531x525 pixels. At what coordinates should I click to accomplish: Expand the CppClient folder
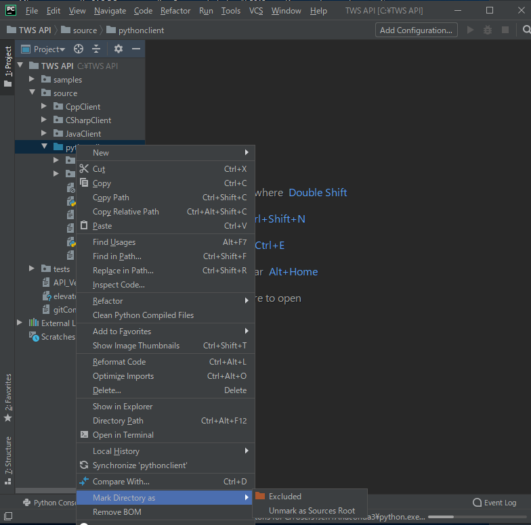[x=44, y=106]
